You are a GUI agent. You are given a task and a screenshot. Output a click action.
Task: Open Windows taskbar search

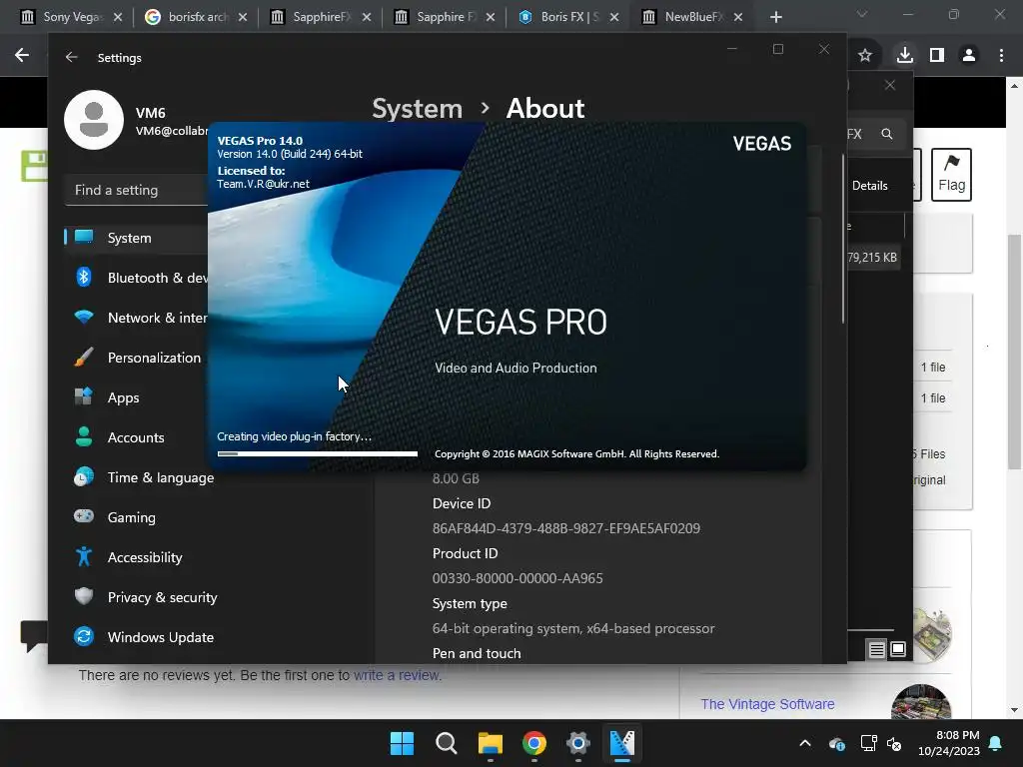447,743
